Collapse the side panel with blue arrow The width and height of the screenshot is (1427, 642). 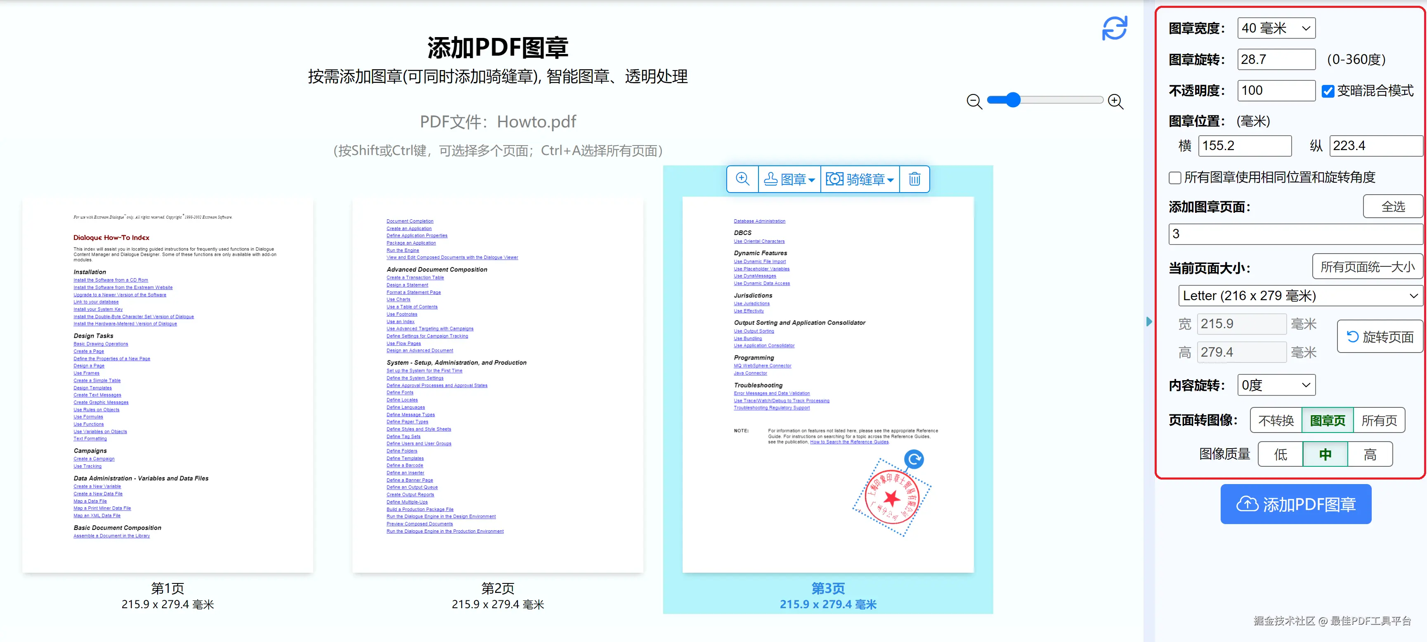pyautogui.click(x=1149, y=322)
